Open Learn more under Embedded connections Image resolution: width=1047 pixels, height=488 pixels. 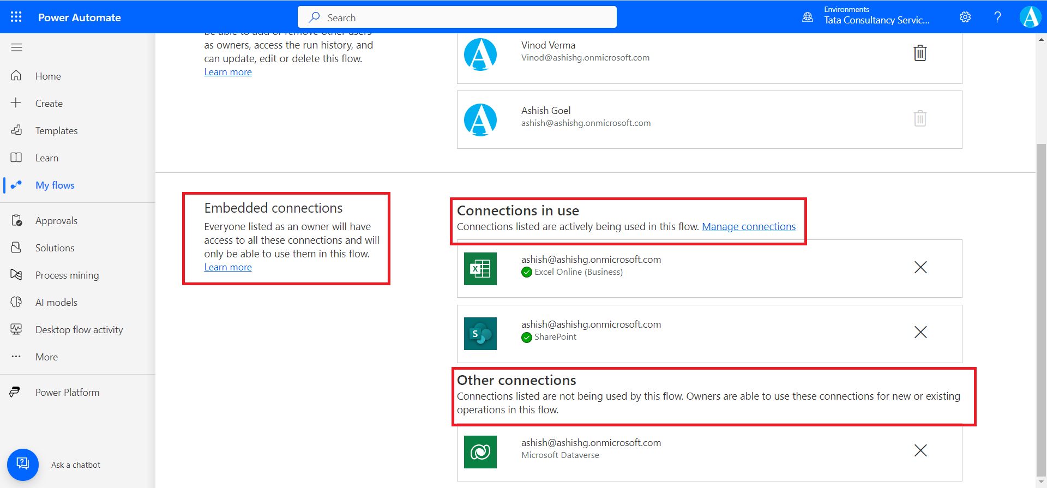click(228, 267)
